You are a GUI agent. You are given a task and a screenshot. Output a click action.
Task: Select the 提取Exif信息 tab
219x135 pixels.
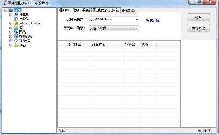tap(89, 10)
